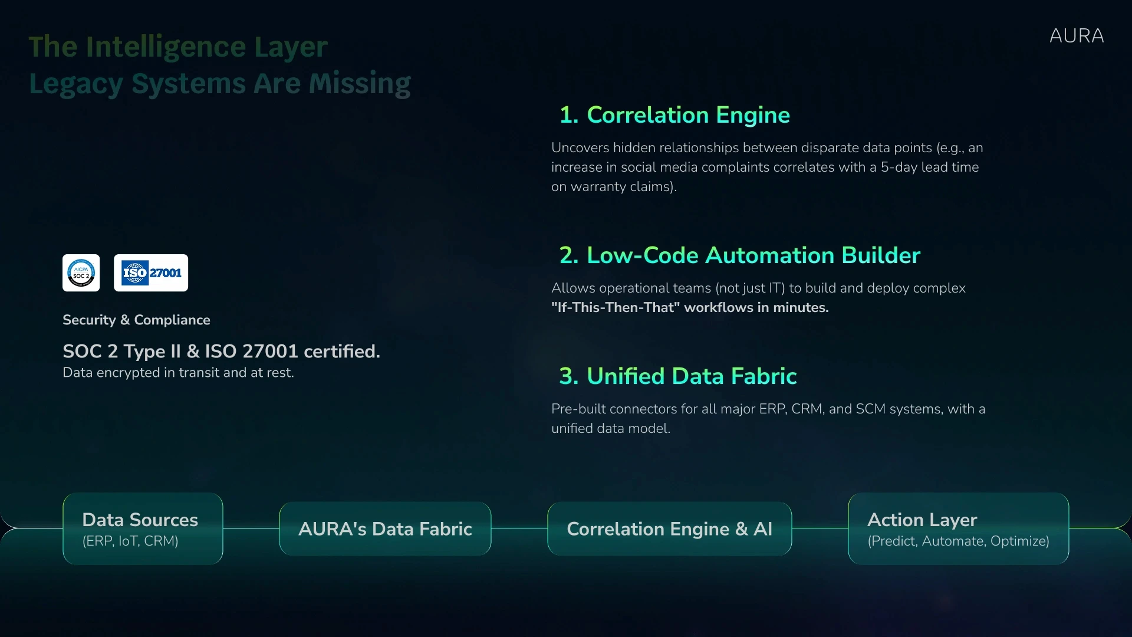Image resolution: width=1132 pixels, height=637 pixels.
Task: Select the Action Layer pipeline box
Action: click(958, 529)
